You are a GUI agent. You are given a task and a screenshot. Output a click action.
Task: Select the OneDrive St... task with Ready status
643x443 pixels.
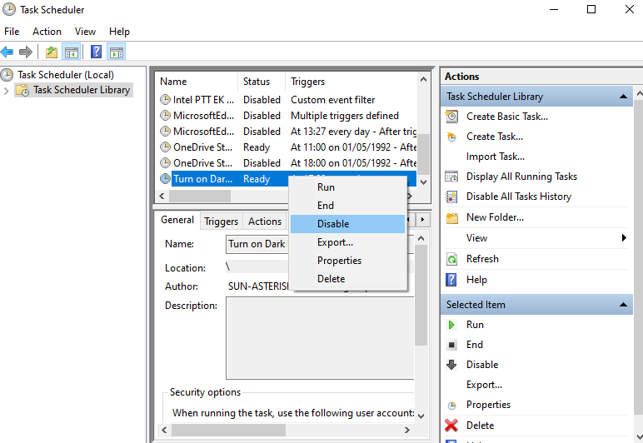tap(287, 147)
